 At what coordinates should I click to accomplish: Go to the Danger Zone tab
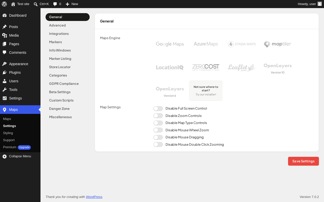tap(68, 109)
